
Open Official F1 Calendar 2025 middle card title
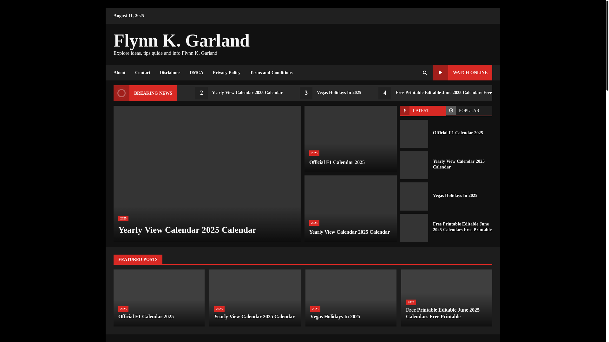337,162
